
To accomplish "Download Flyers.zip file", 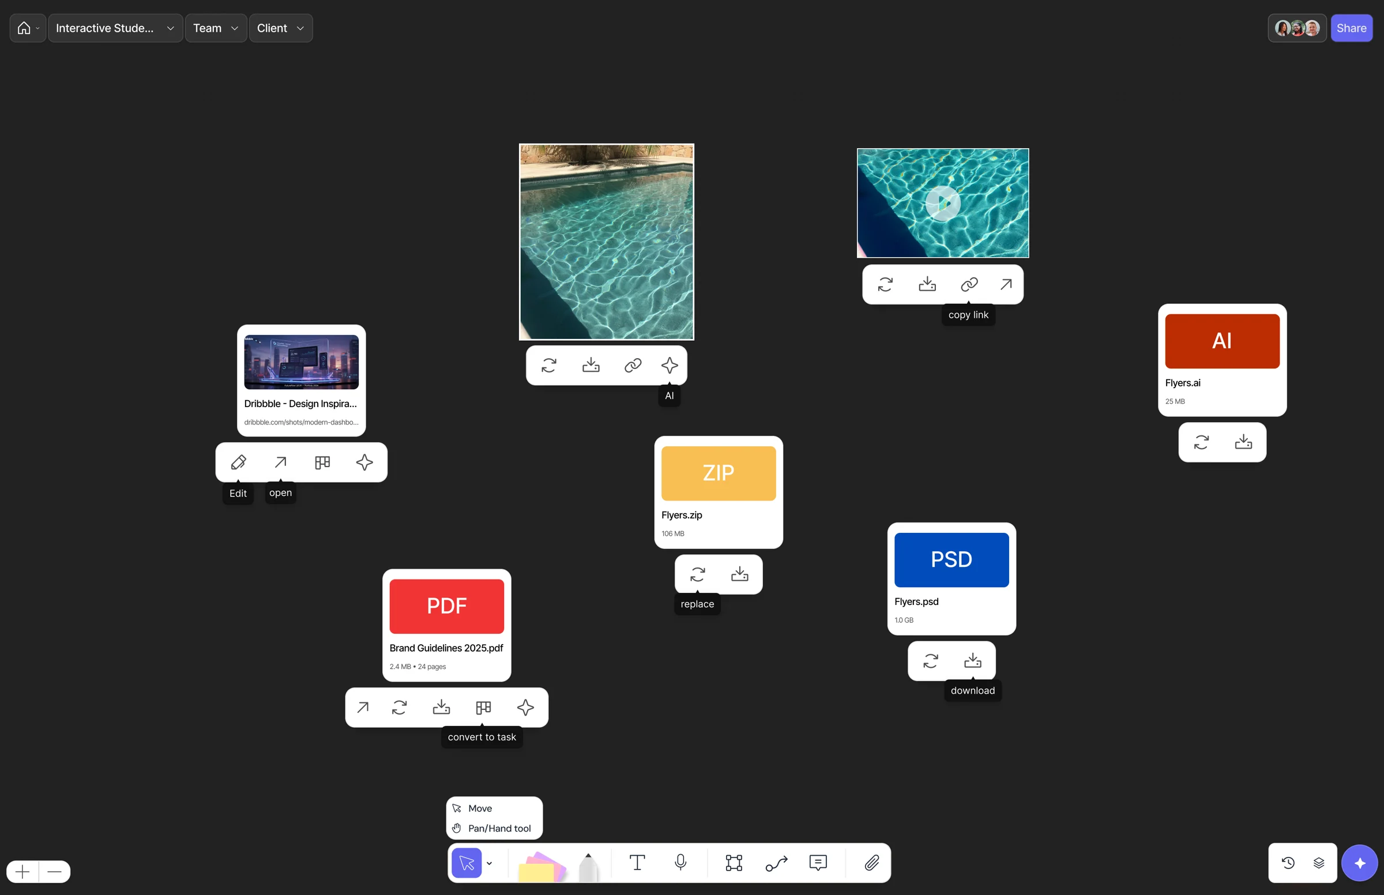I will tap(740, 574).
